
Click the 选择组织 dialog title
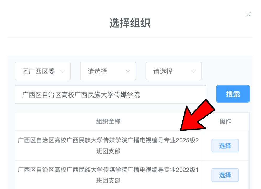(130, 23)
